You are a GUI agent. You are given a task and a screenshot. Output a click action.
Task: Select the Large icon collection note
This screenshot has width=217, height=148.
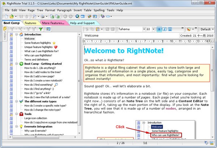point(35,118)
